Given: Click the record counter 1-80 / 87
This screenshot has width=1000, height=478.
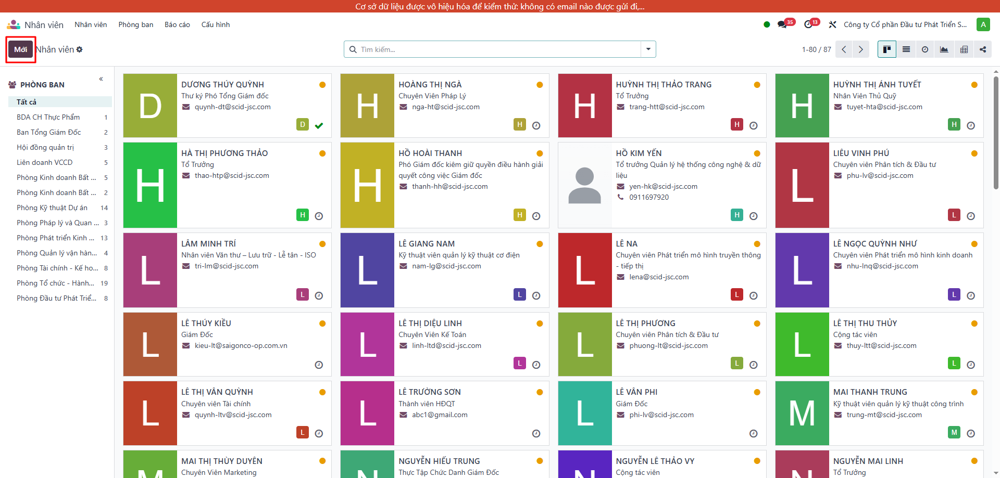Looking at the screenshot, I should click(x=816, y=49).
